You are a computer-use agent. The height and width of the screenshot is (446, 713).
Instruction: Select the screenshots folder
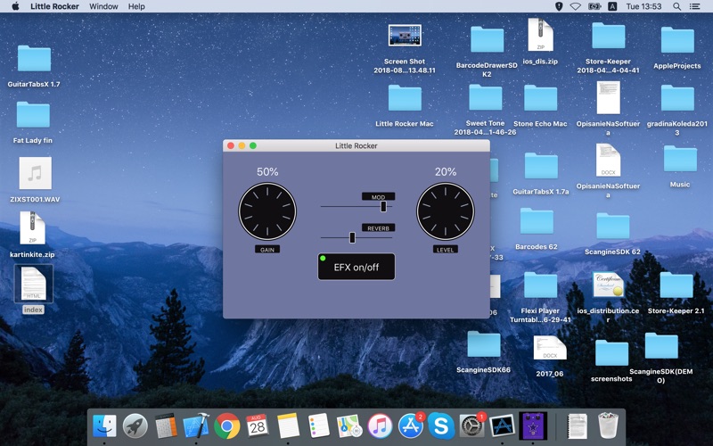coord(612,352)
